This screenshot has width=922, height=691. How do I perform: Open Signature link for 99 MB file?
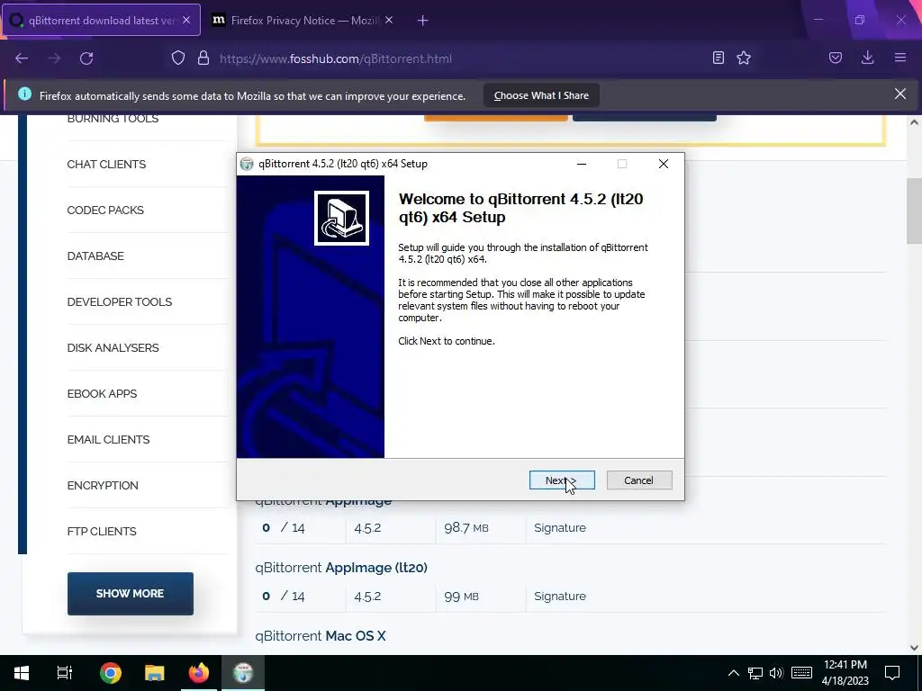[560, 596]
